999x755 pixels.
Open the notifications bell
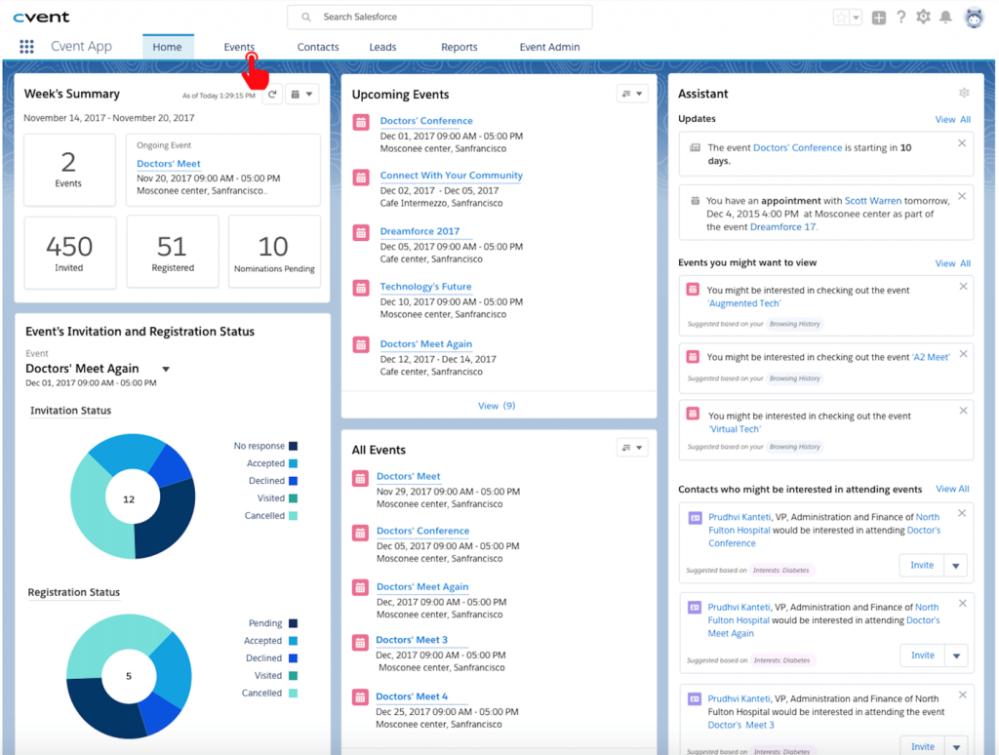tap(946, 18)
